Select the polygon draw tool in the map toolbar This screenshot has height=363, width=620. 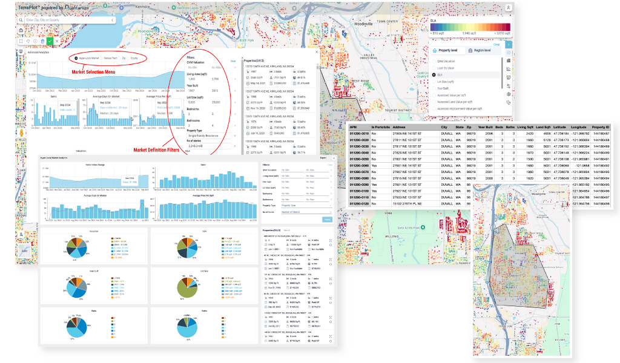28,41
